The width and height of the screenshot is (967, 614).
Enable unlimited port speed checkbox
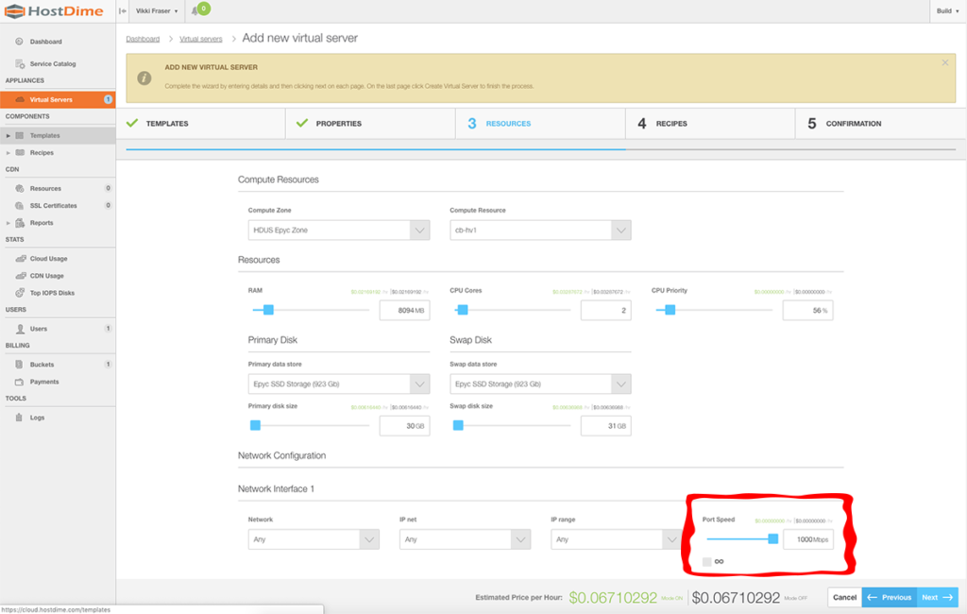pyautogui.click(x=706, y=561)
